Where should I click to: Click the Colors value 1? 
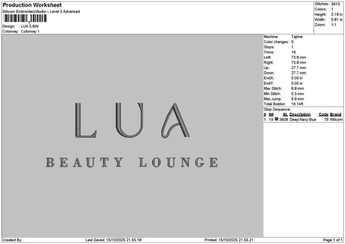coord(332,9)
